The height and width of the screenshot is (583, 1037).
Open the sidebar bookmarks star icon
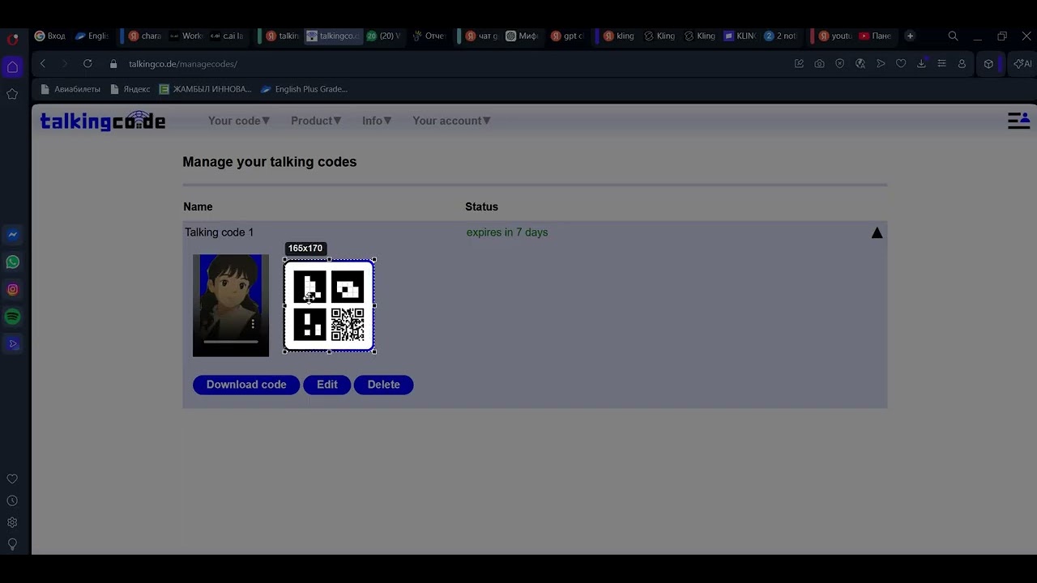coord(12,95)
